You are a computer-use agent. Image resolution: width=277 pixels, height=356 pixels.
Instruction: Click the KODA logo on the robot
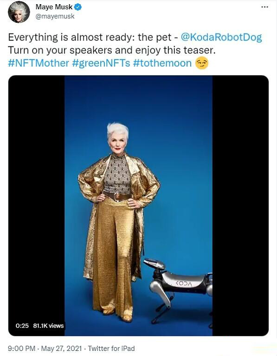184,283
